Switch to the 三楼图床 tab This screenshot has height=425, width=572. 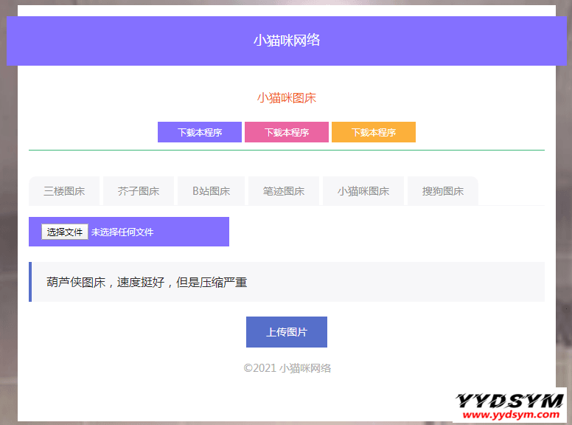tap(64, 191)
